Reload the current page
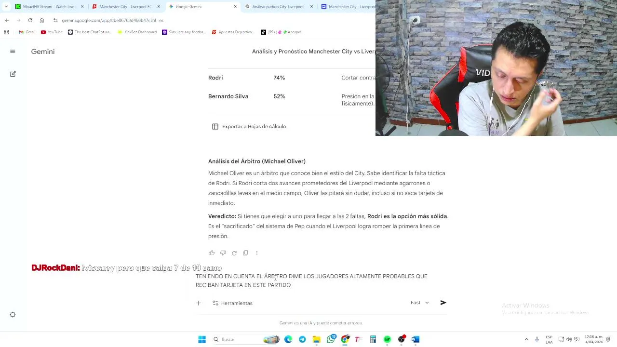 (30, 20)
